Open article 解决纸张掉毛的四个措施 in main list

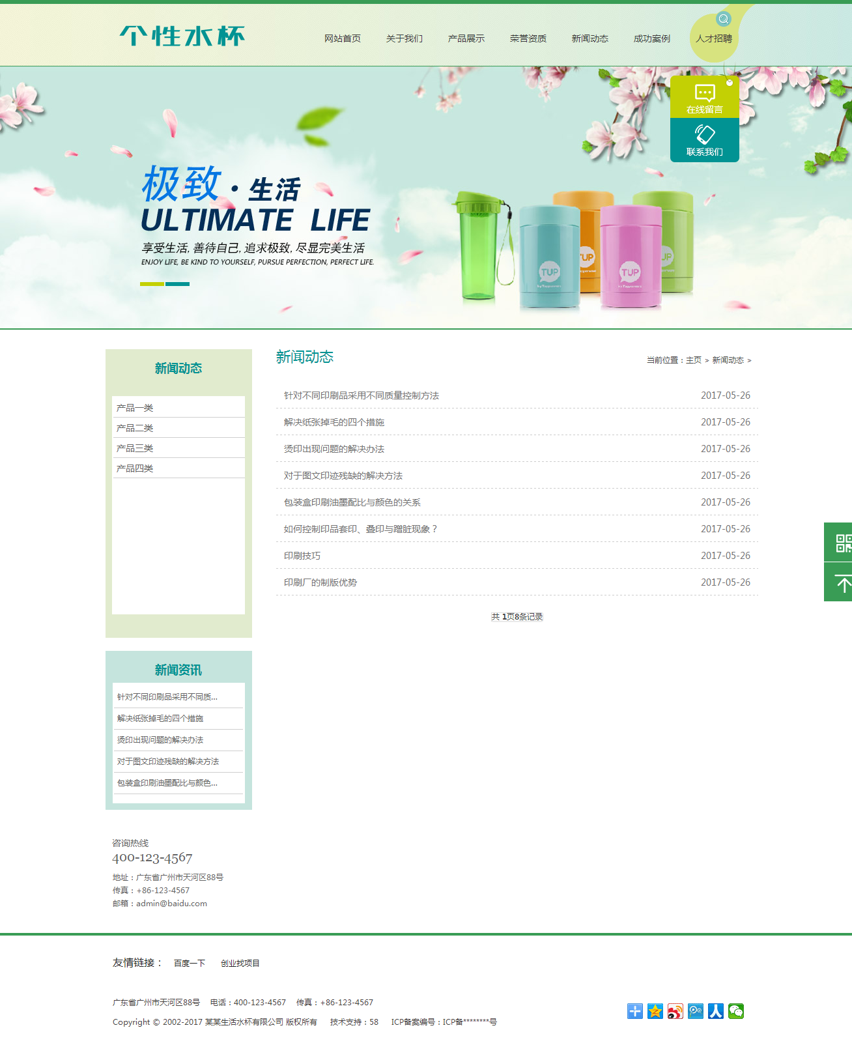[x=334, y=422]
